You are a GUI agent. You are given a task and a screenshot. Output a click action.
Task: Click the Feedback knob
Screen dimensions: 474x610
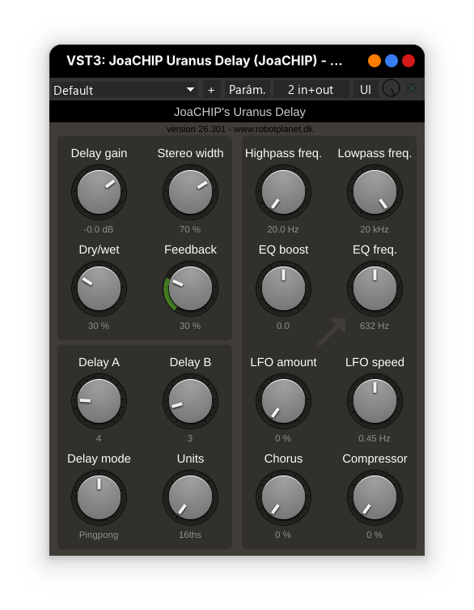[190, 288]
